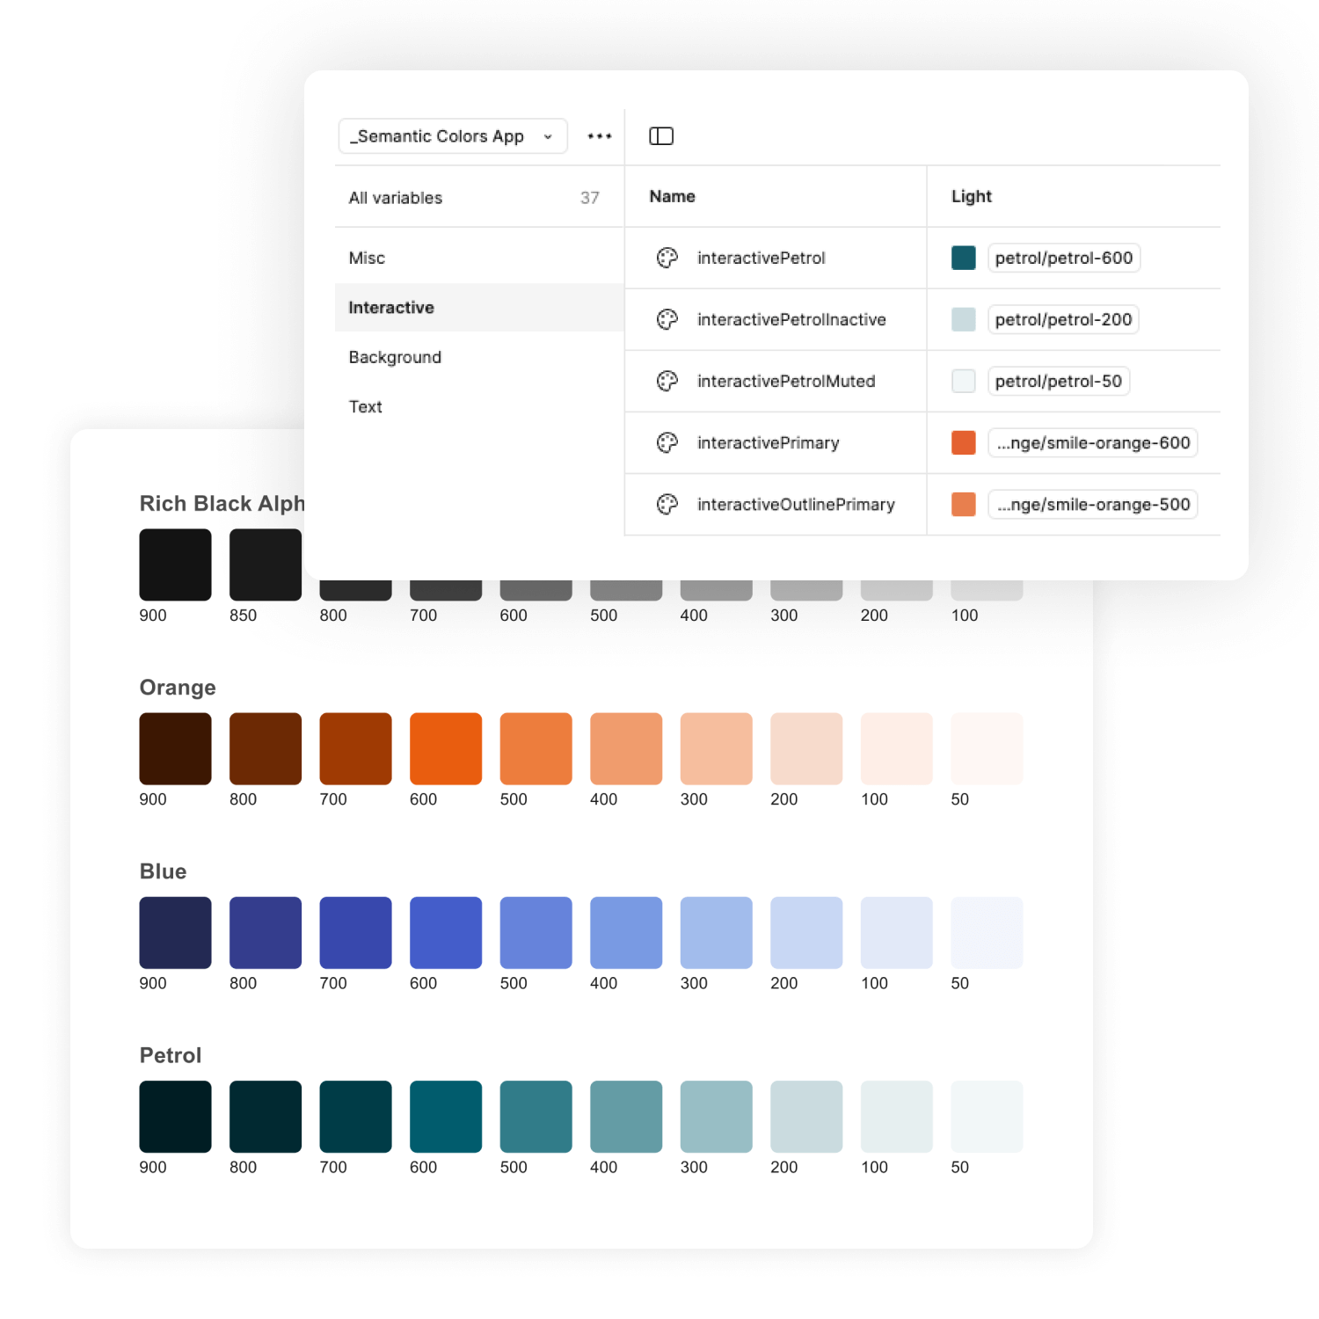
Task: Click the Orange palette heading
Action: pos(178,688)
